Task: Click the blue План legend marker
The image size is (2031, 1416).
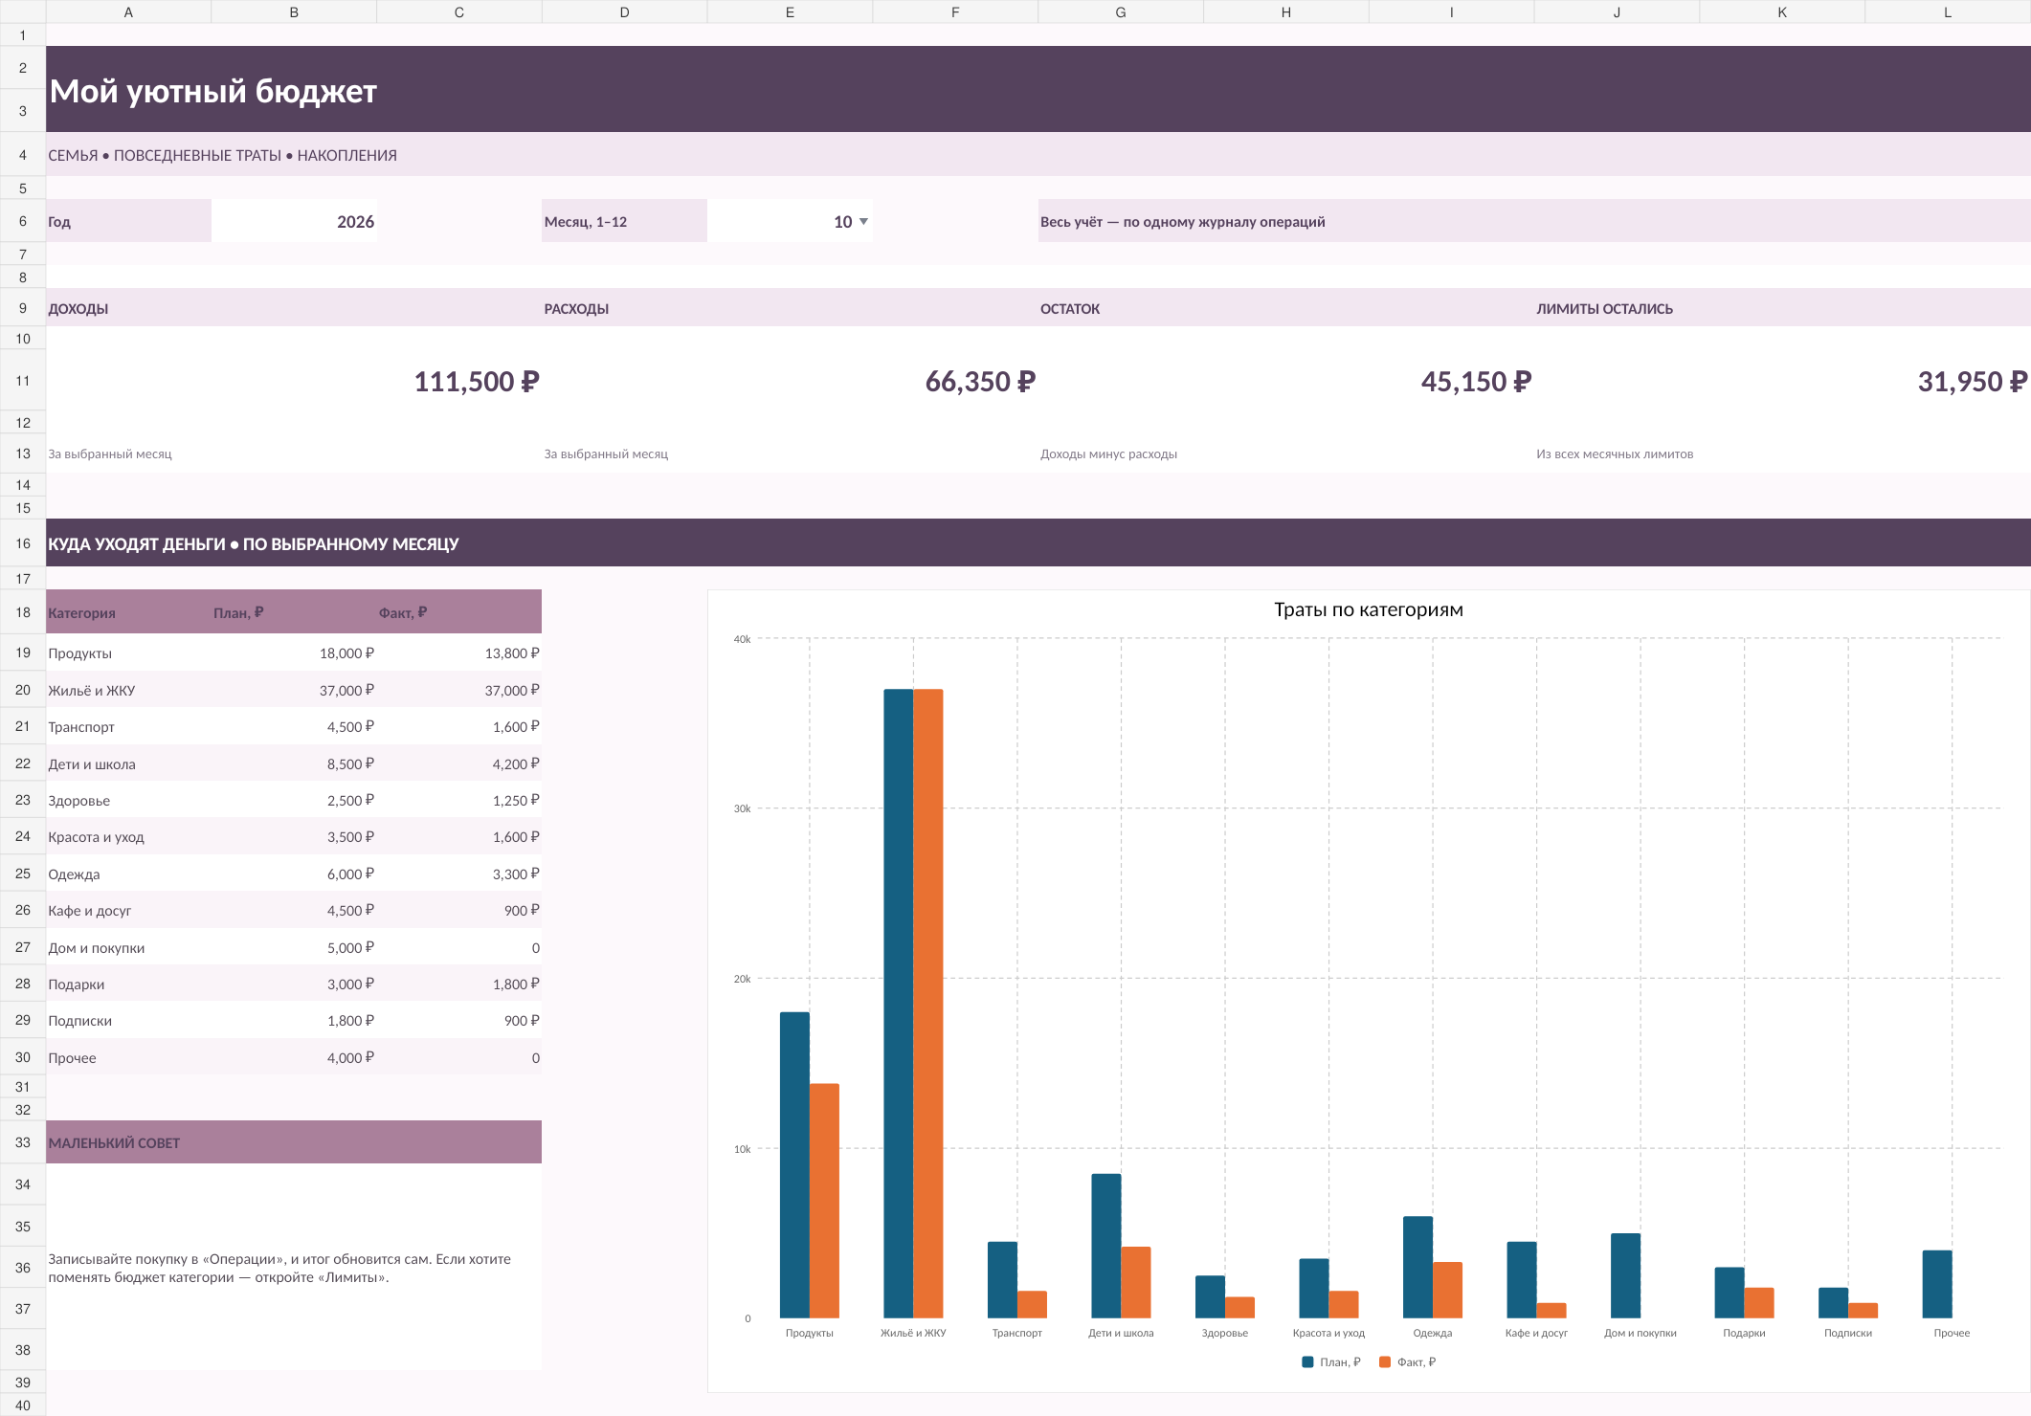Action: pyautogui.click(x=1307, y=1361)
